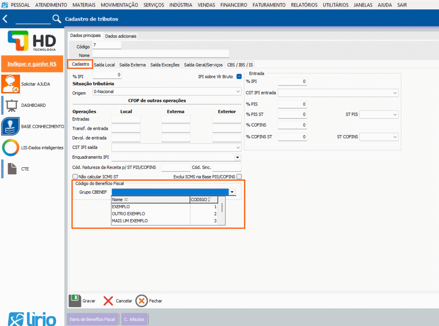Image resolution: width=439 pixels, height=326 pixels.
Task: Expand the Origem dropdown
Action: (238, 91)
